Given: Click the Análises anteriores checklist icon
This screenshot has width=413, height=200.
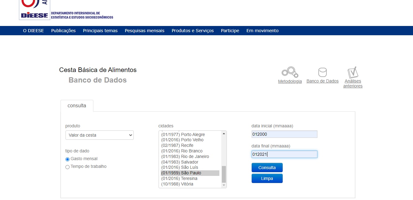Looking at the screenshot, I should click(353, 72).
